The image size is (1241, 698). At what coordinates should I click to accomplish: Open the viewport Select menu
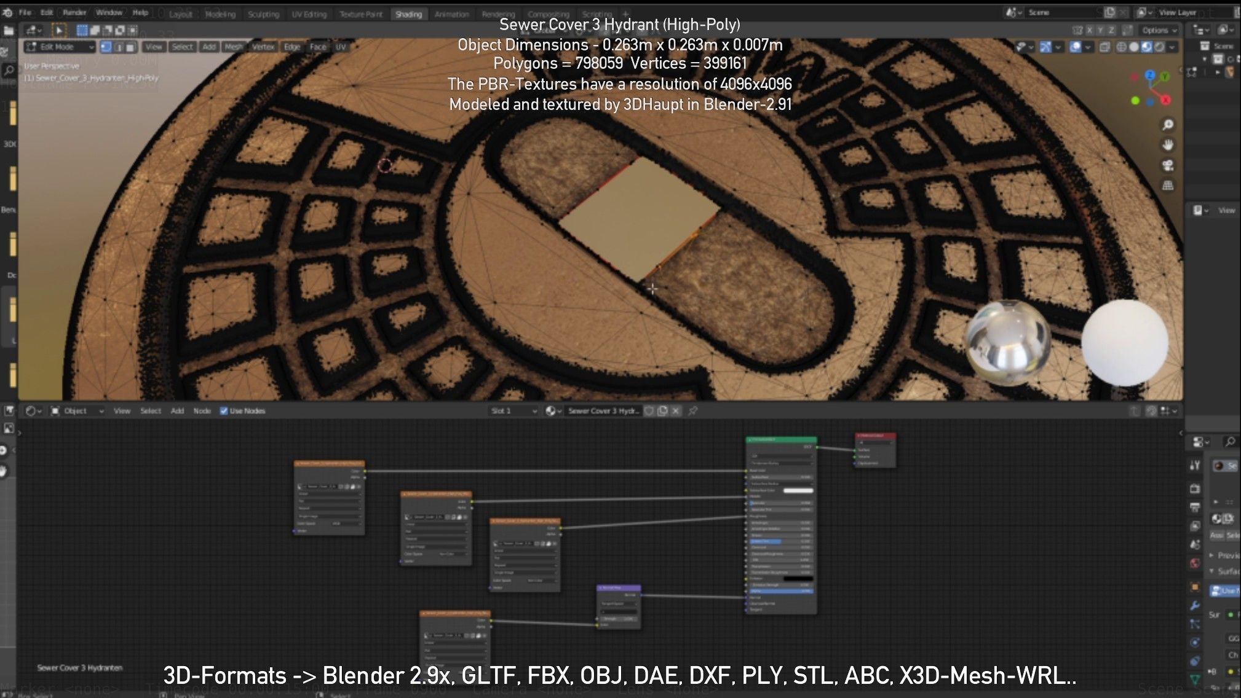[x=182, y=47]
